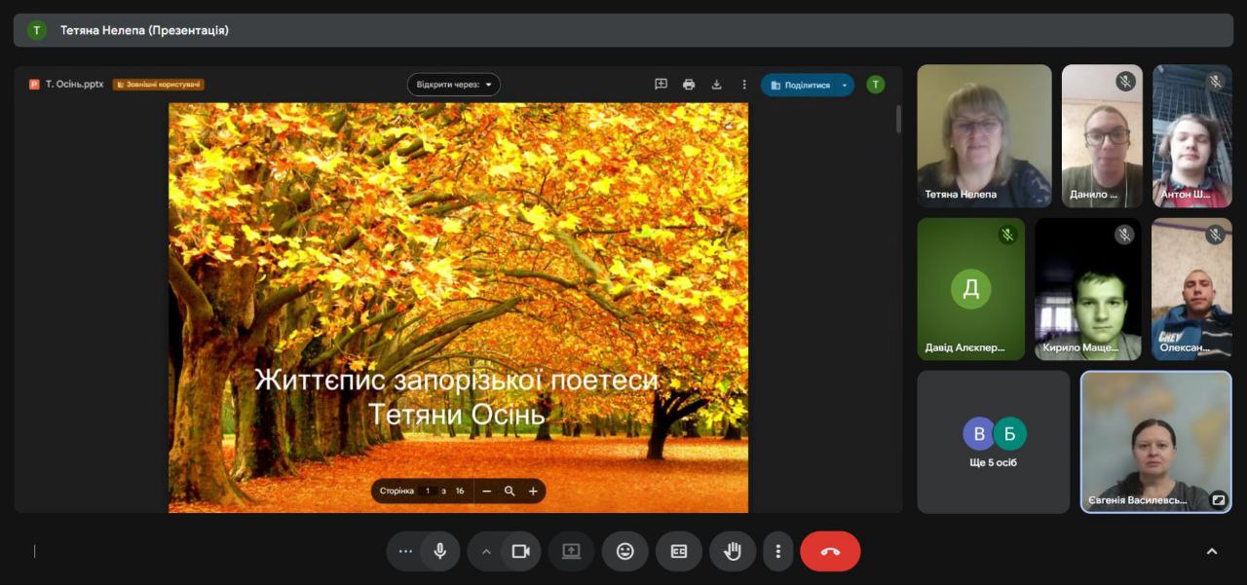
Task: Toggle the camera on or off
Action: point(520,551)
